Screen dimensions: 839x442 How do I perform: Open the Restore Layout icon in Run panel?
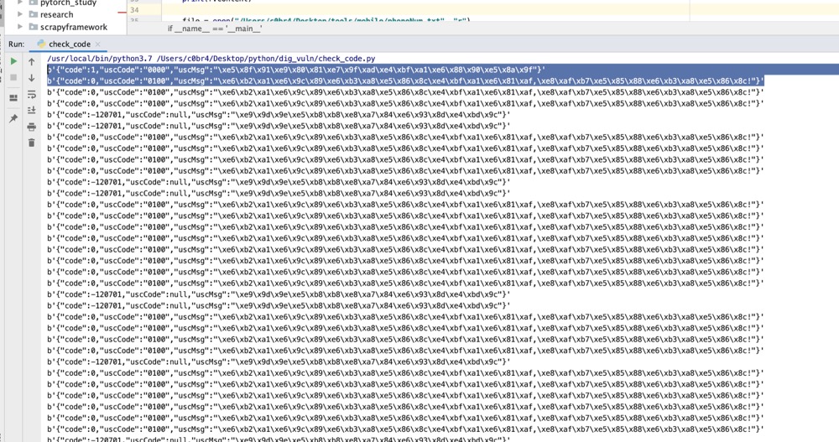pos(13,98)
